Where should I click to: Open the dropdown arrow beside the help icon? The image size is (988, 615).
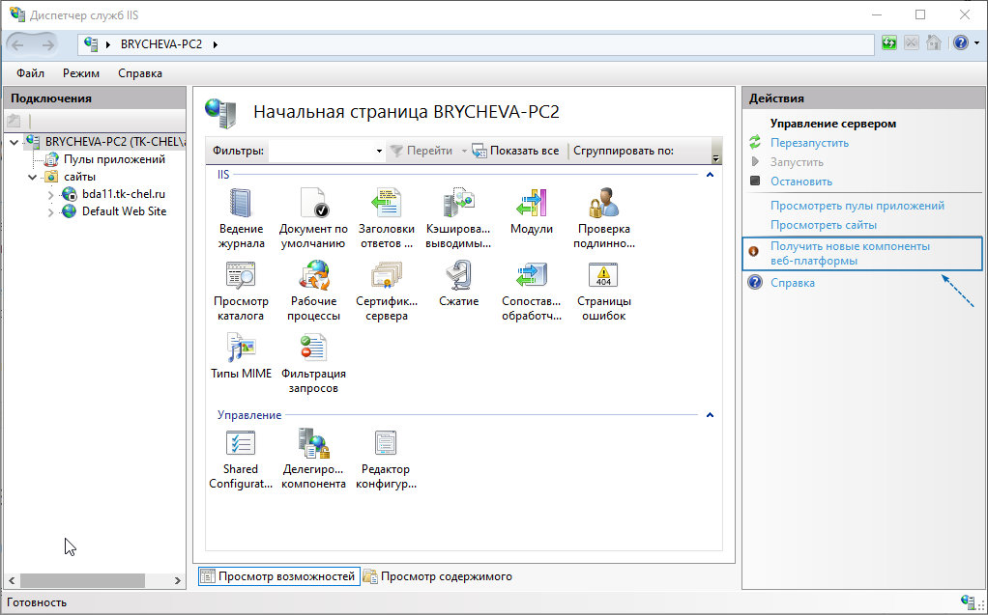[x=976, y=42]
